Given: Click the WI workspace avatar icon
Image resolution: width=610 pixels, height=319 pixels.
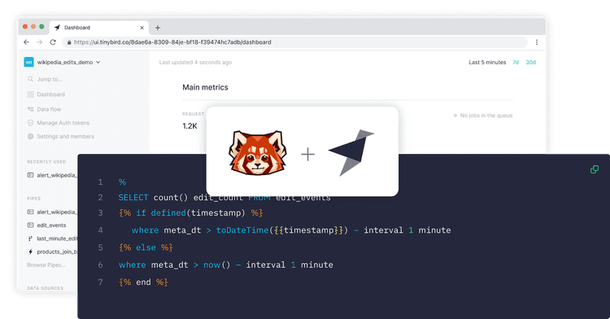Looking at the screenshot, I should click(28, 62).
